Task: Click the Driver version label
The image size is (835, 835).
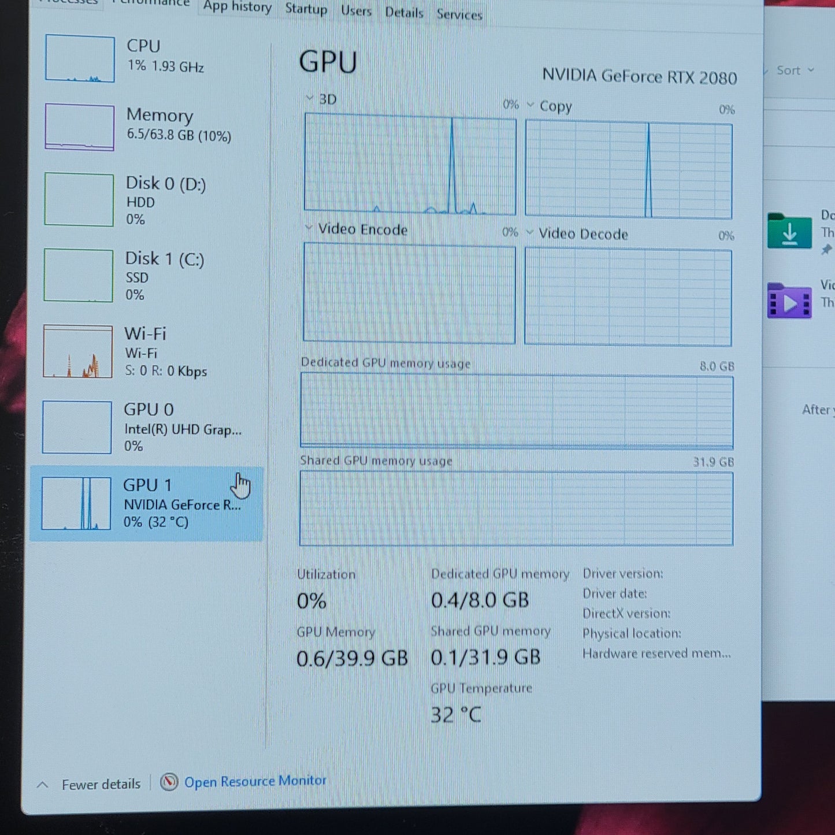Action: click(623, 573)
